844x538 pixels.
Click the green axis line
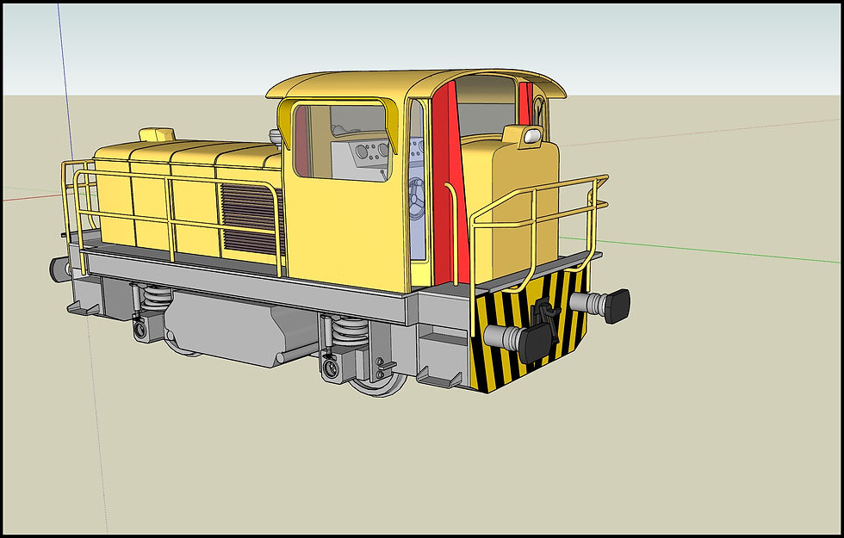click(699, 249)
